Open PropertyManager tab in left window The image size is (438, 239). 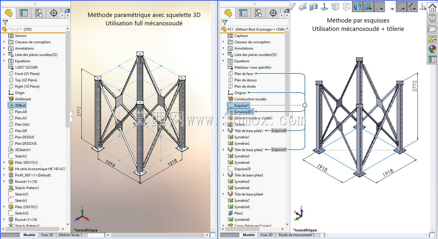pos(24,13)
